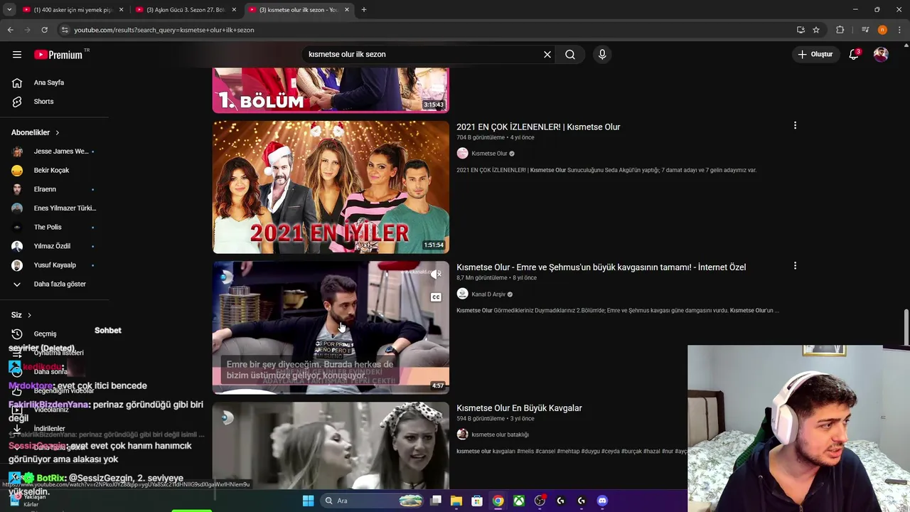The width and height of the screenshot is (910, 512).
Task: Open Windows Start menu
Action: point(308,501)
